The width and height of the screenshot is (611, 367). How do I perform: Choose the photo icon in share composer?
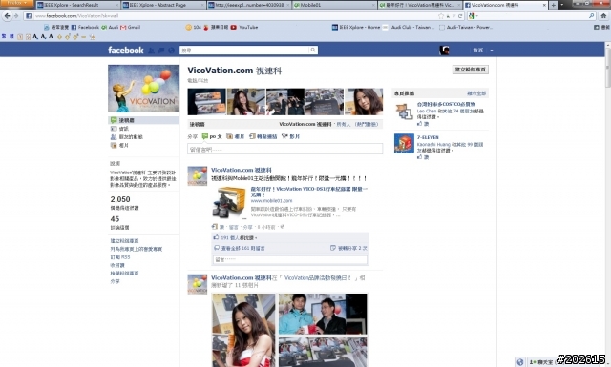pyautogui.click(x=229, y=136)
